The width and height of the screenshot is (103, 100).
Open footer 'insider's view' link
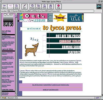tap(65, 85)
